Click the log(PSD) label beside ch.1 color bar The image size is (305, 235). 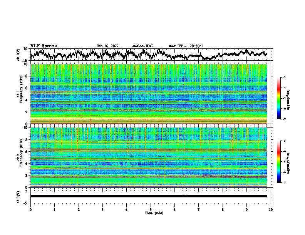point(288,100)
